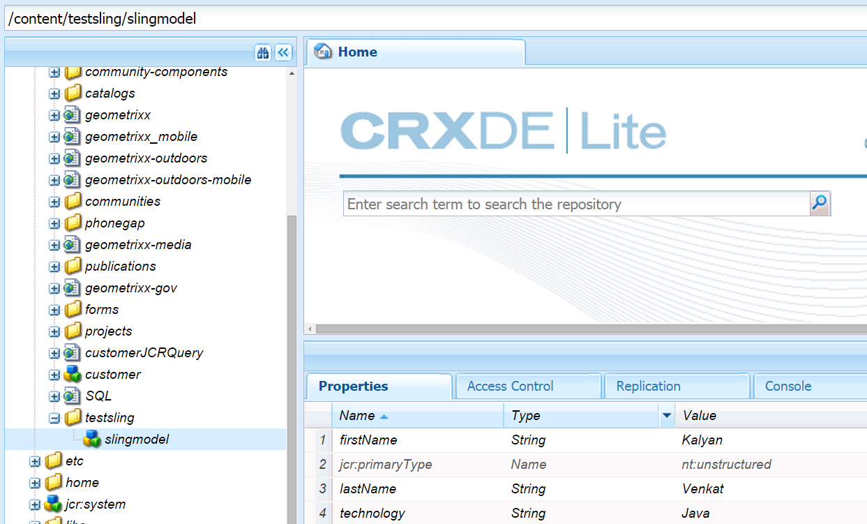
Task: Click the folder icon of catalogs
Action: [x=73, y=93]
